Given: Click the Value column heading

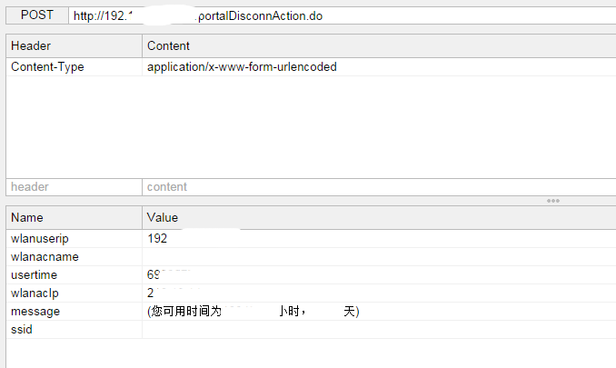Looking at the screenshot, I should tap(379, 217).
